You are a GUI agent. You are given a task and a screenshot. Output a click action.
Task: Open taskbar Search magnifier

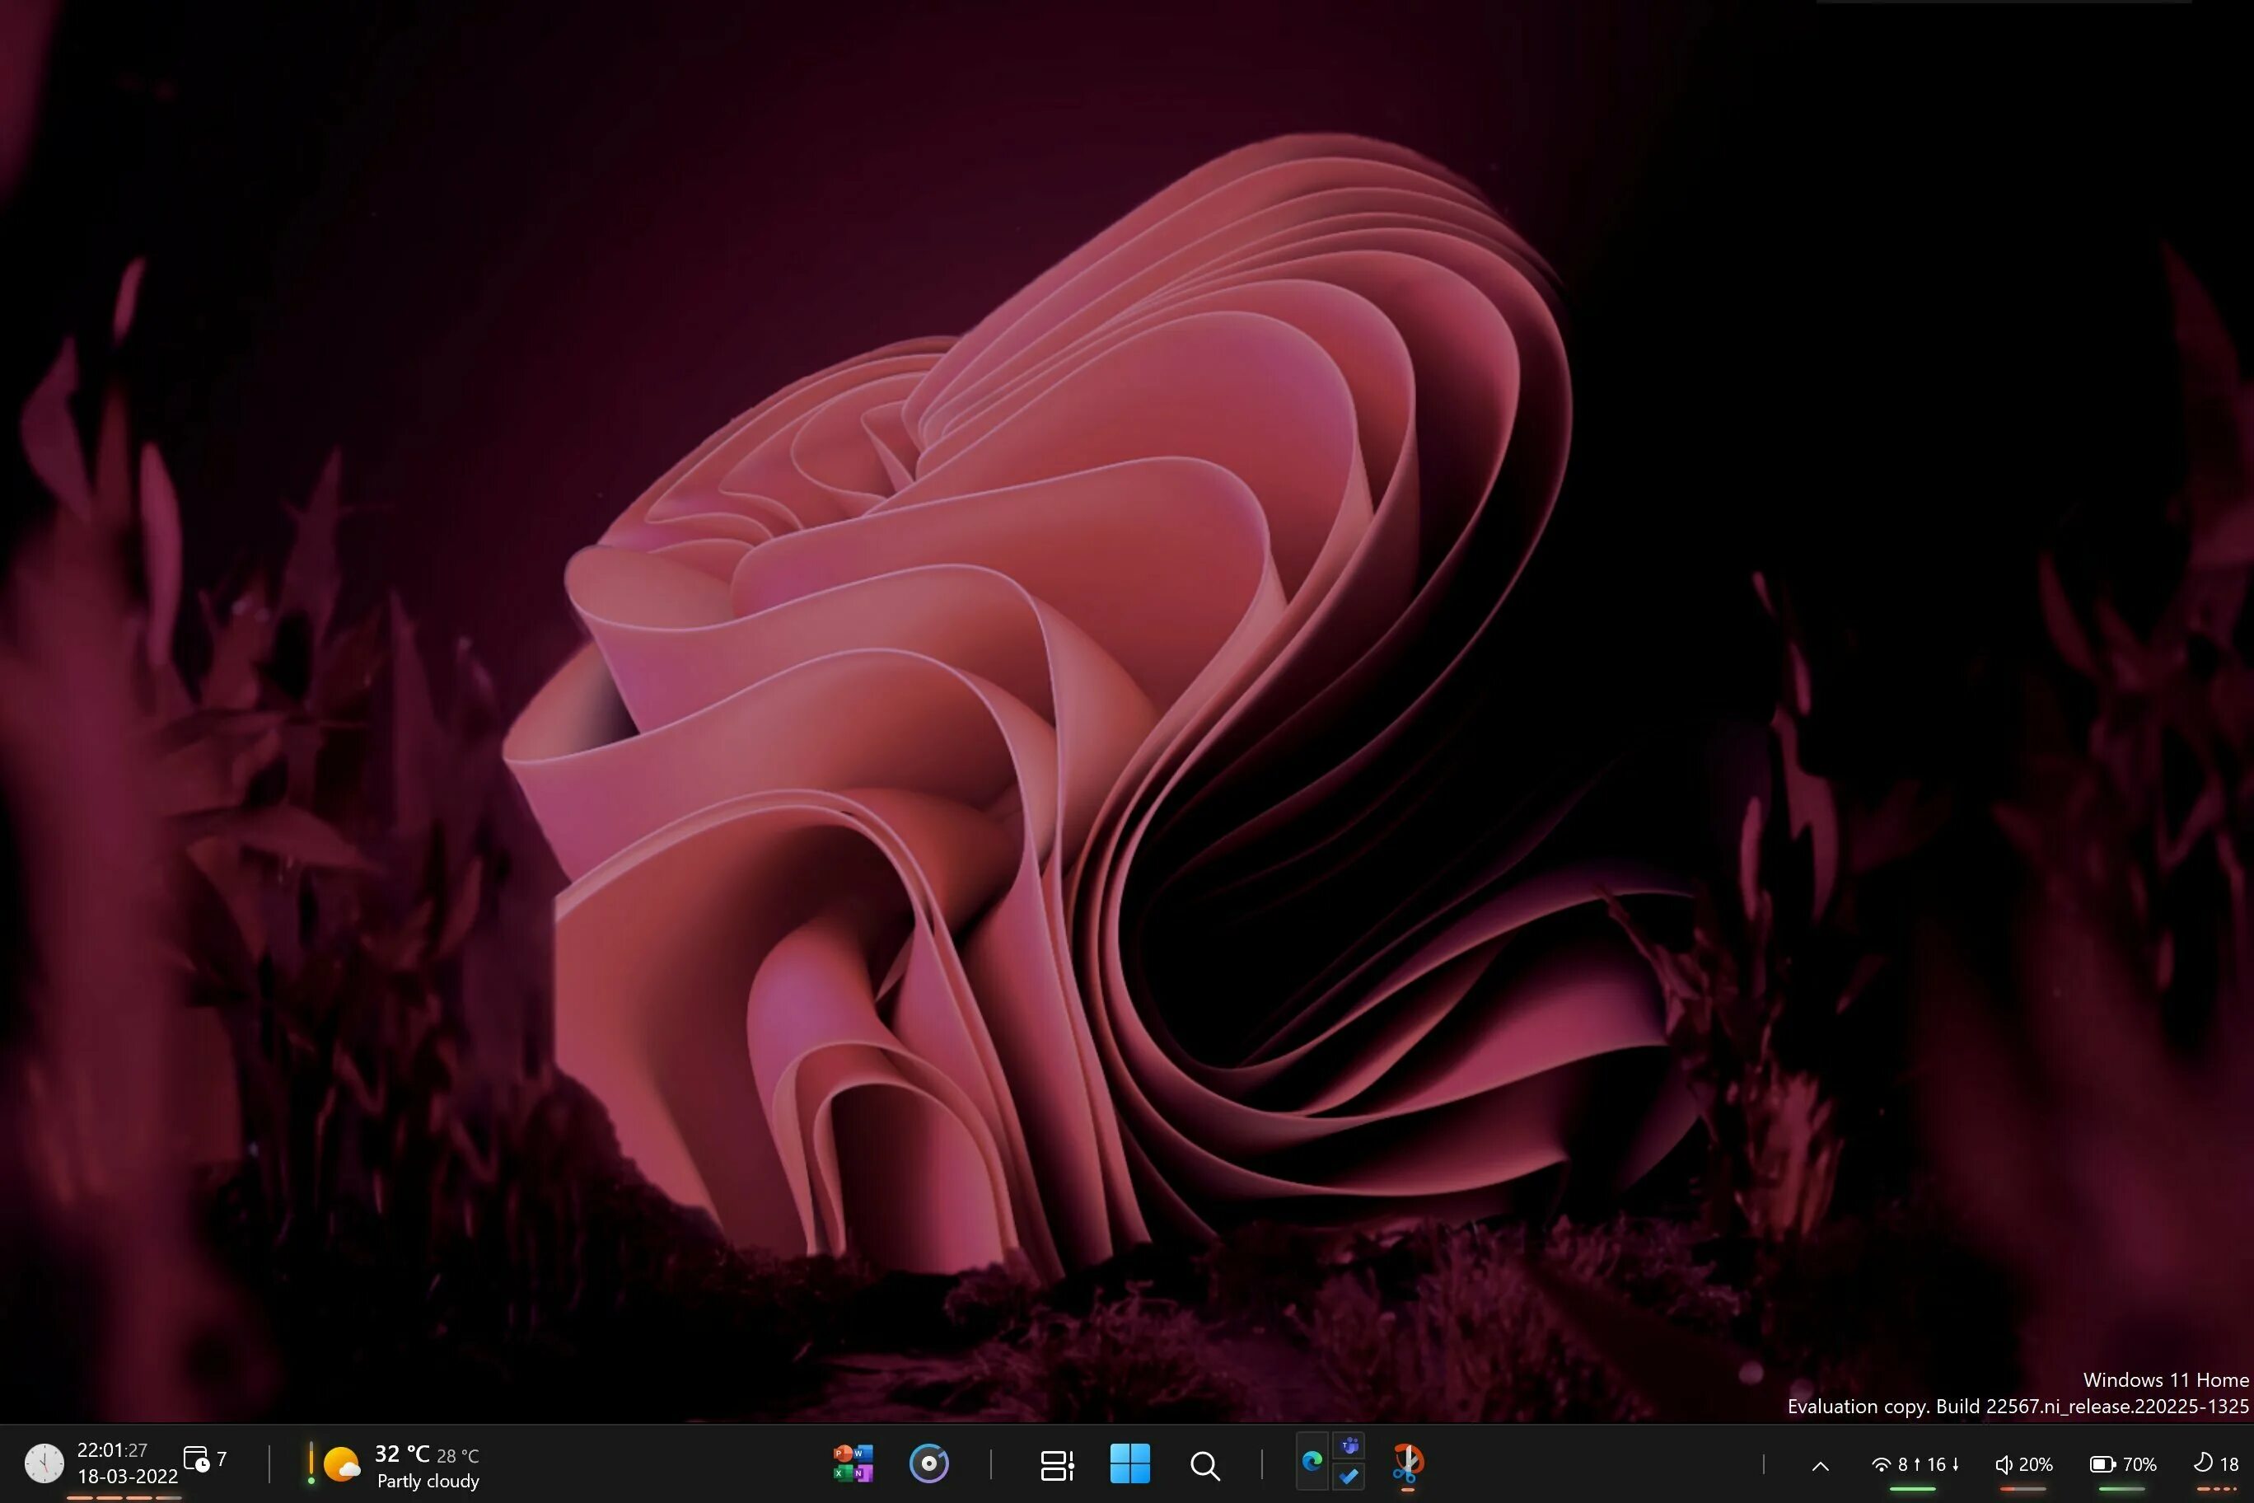pos(1204,1466)
